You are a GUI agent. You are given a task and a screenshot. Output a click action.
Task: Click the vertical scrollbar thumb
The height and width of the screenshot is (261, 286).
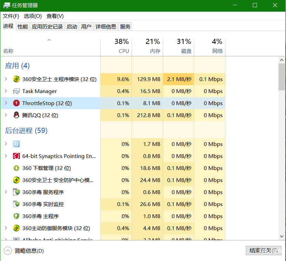click(x=282, y=77)
